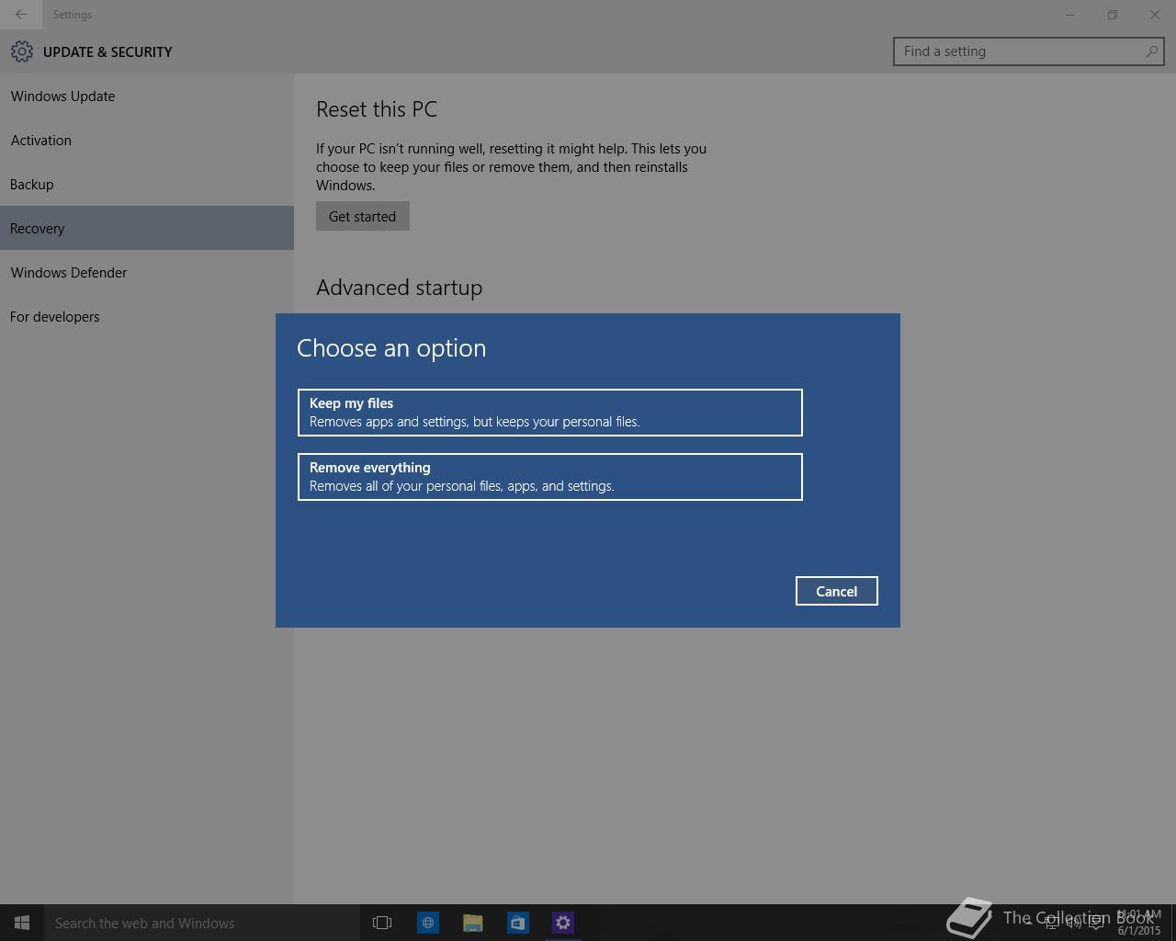Click the search magnifier icon
1176x941 pixels.
click(x=1151, y=51)
